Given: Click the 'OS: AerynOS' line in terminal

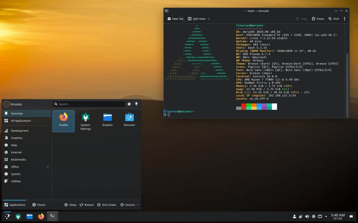Looking at the screenshot, I should pyautogui.click(x=258, y=32).
